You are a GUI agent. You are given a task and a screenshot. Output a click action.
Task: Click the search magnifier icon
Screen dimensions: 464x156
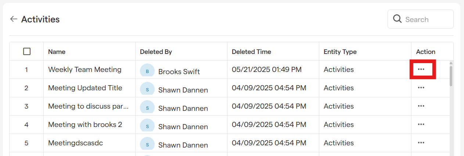(397, 19)
